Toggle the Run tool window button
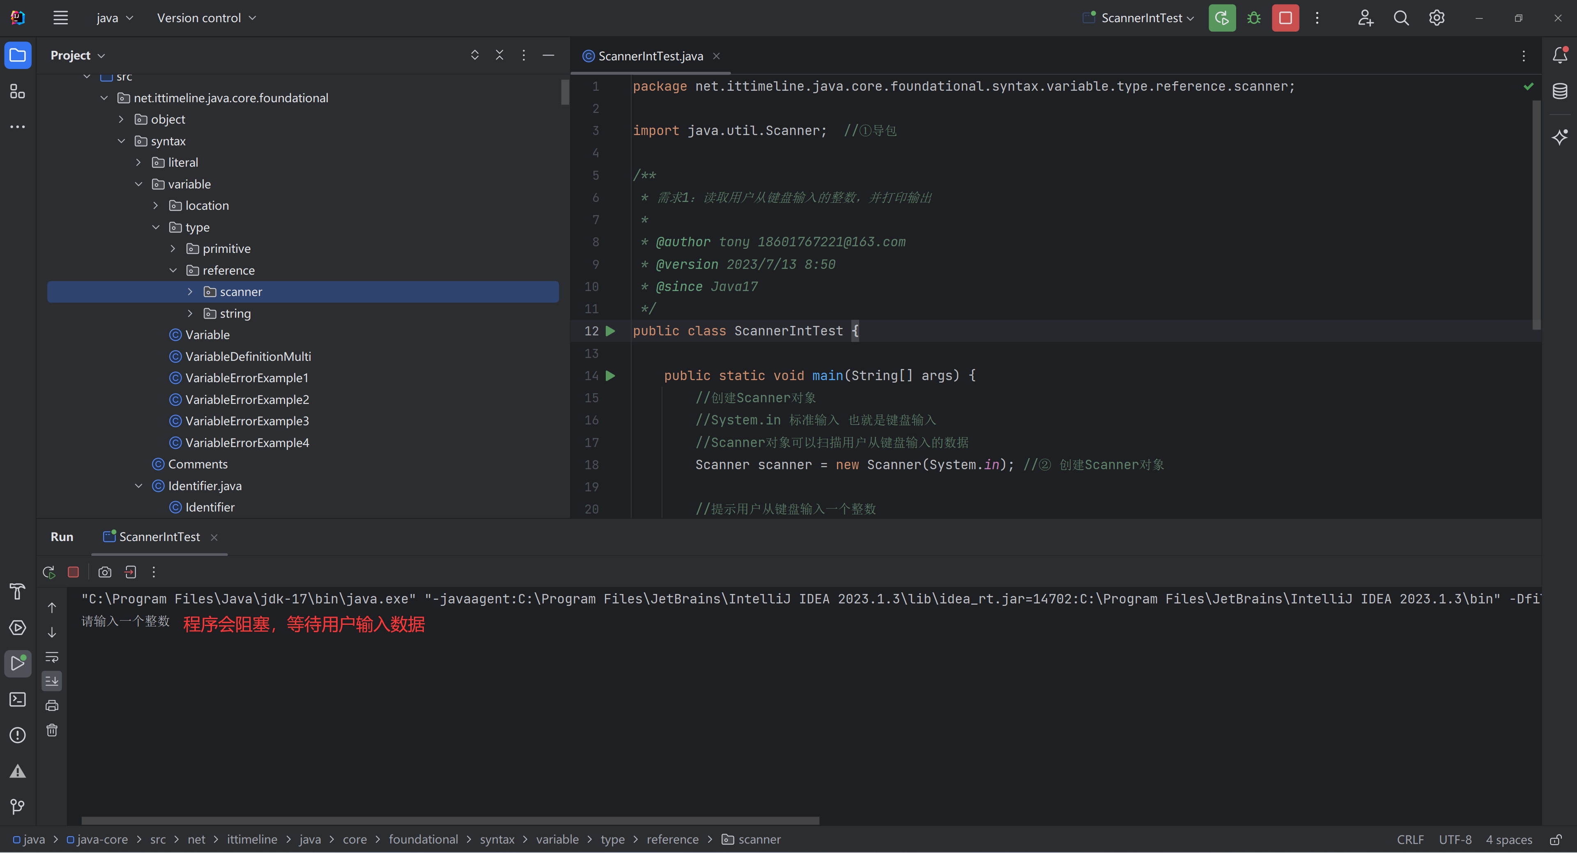1577x853 pixels. pyautogui.click(x=18, y=663)
